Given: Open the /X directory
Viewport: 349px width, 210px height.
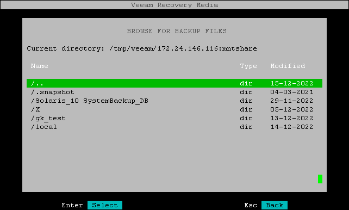Looking at the screenshot, I should point(174,109).
